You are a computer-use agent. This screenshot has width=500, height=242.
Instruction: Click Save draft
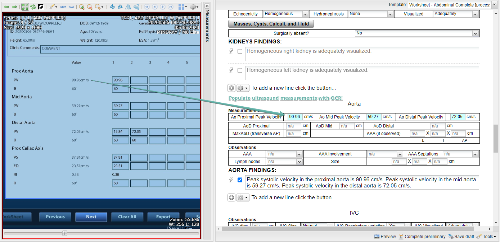pos(461,237)
